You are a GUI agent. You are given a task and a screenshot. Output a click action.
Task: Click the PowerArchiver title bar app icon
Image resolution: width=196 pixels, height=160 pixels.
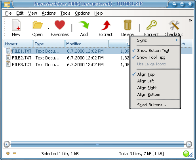[7, 4]
